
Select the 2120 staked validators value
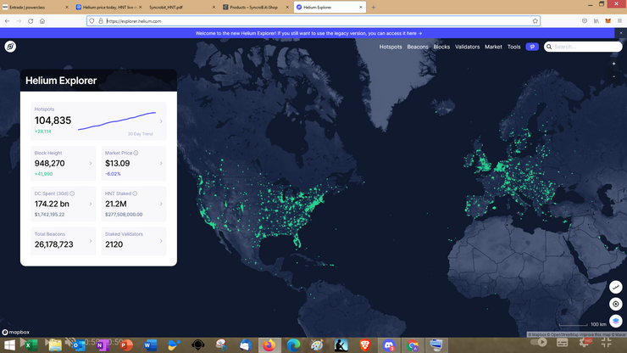[x=114, y=244]
